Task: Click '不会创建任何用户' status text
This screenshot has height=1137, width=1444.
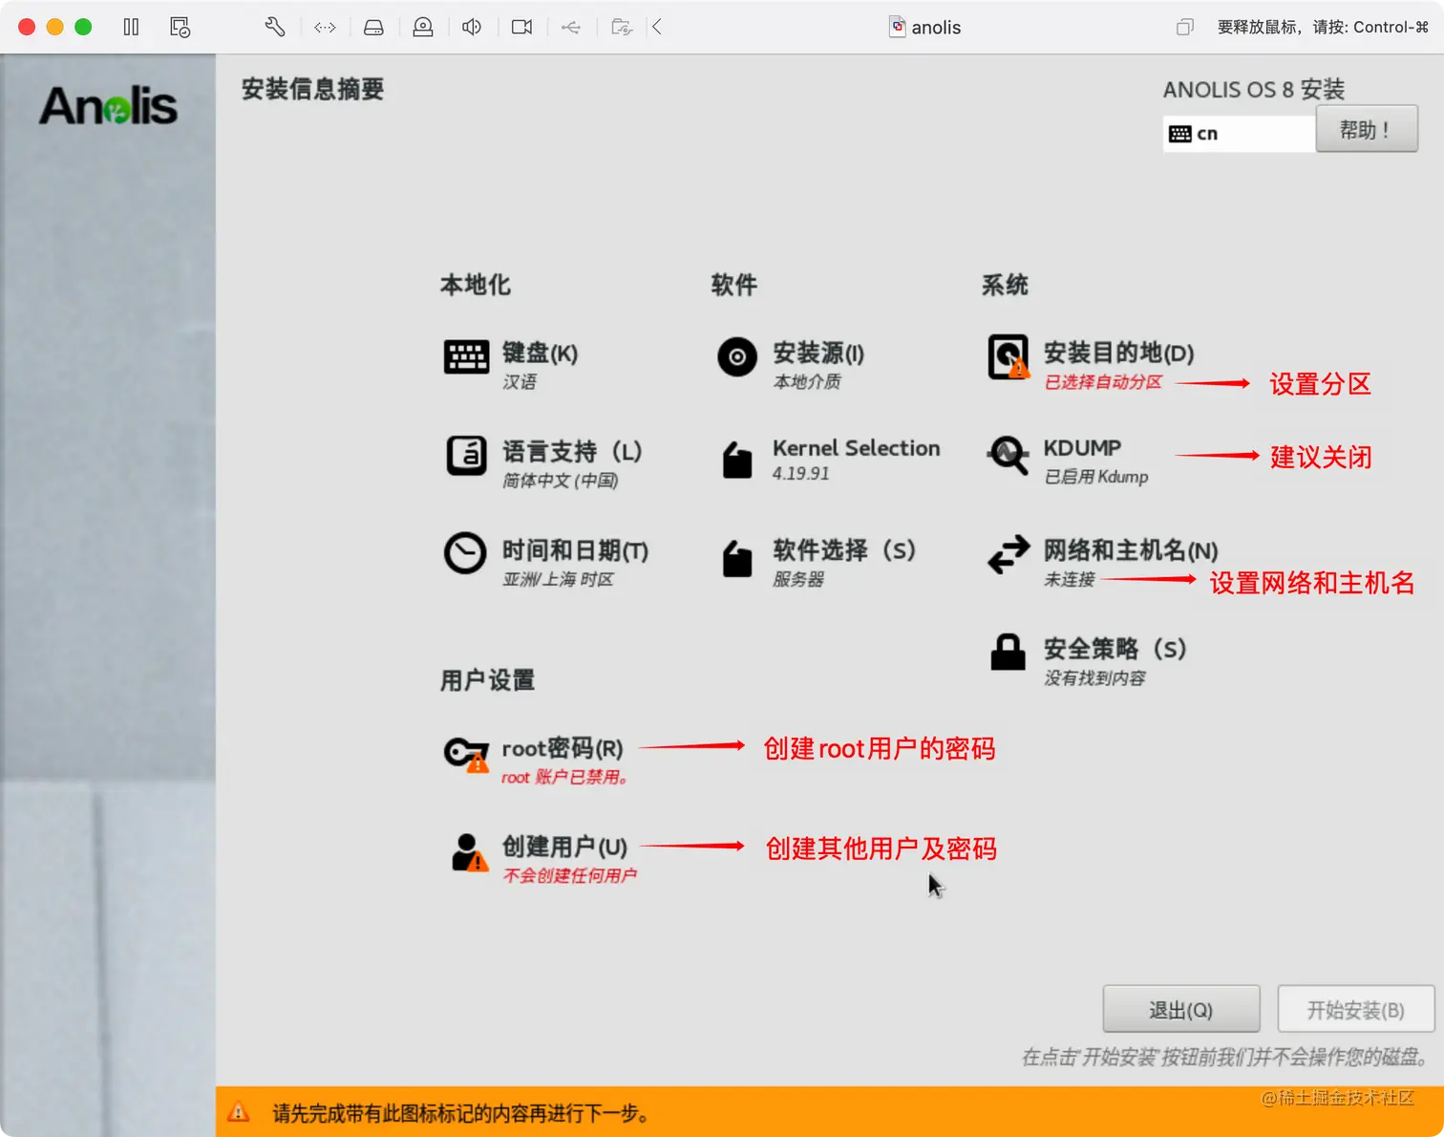Action: point(570,875)
